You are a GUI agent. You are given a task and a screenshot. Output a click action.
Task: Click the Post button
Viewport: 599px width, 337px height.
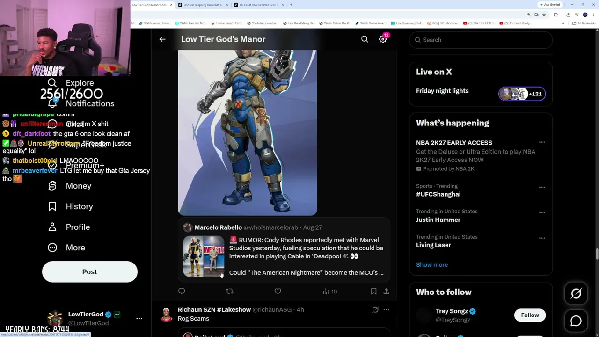[90, 272]
